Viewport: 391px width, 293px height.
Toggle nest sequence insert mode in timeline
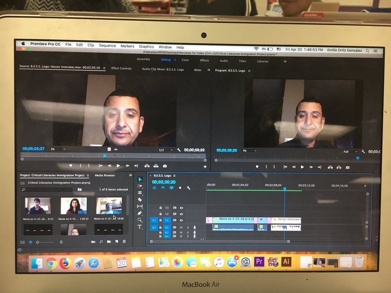[x=154, y=188]
